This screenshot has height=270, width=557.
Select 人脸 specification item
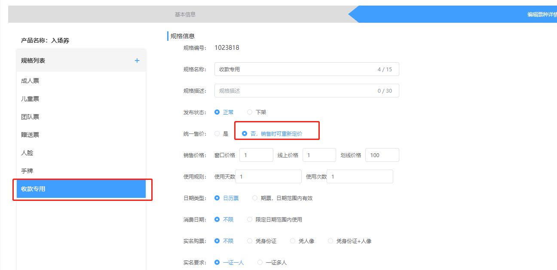[x=27, y=153]
